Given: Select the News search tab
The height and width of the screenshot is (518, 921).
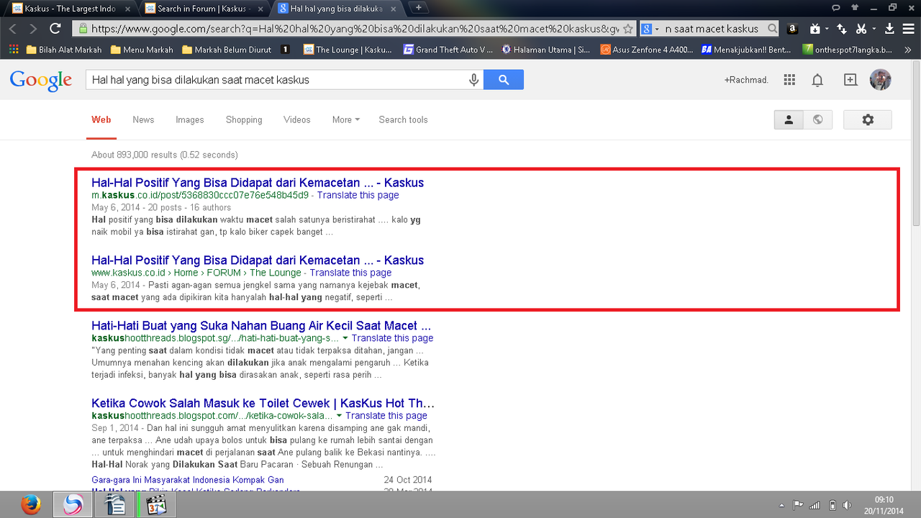Looking at the screenshot, I should pyautogui.click(x=143, y=120).
